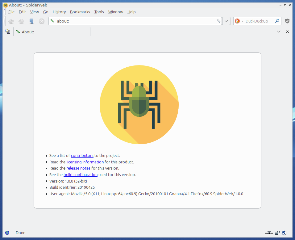295x240 pixels.
Task: Open a new tab with the tab-bar icon
Action: 8,32
